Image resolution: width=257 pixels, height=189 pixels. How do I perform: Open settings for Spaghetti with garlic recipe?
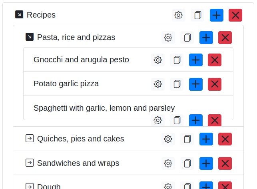coord(158,120)
